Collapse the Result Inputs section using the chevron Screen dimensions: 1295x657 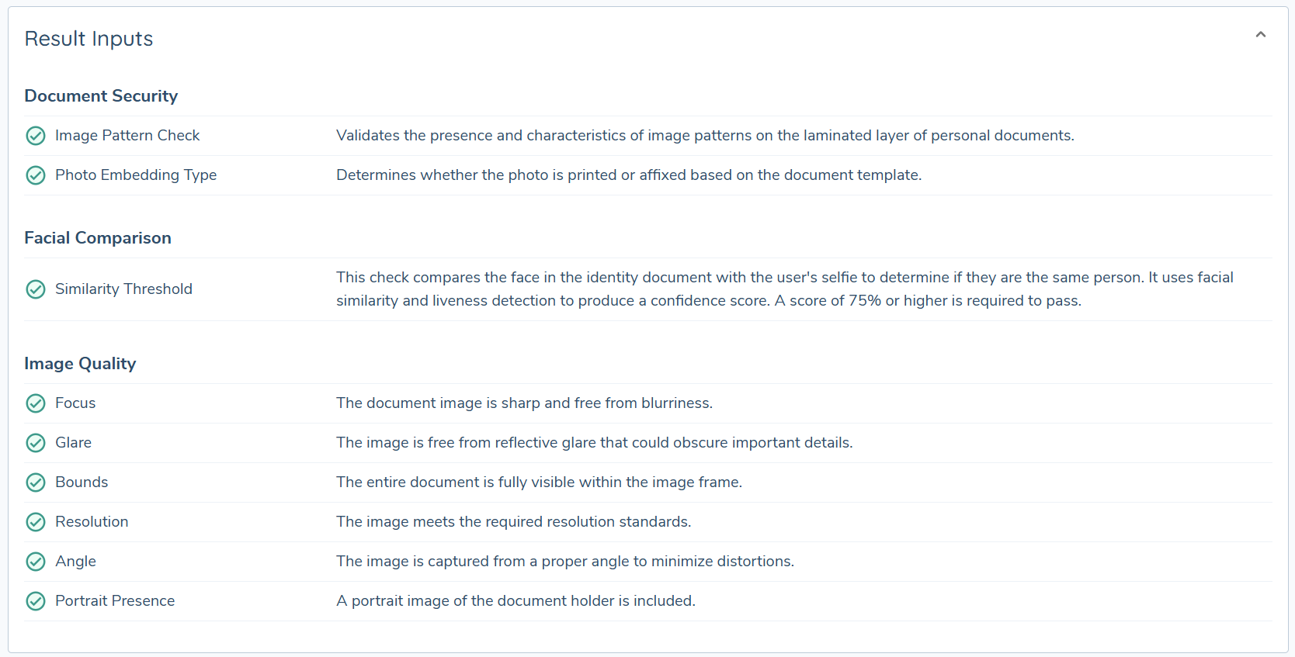(x=1261, y=34)
